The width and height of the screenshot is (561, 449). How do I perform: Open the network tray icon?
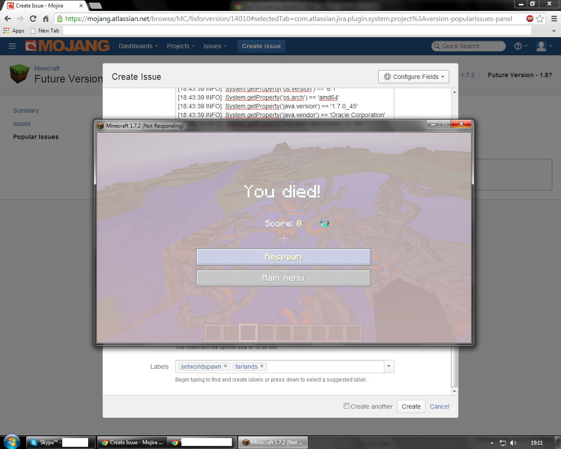pos(503,443)
